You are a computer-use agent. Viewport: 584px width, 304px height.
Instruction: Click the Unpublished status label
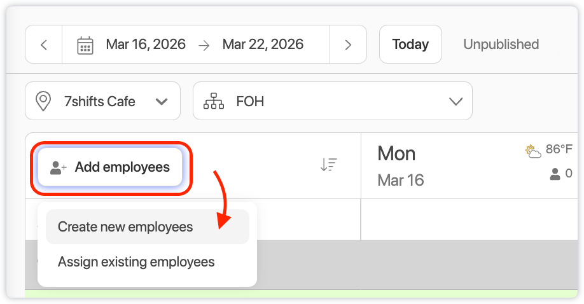pos(501,45)
